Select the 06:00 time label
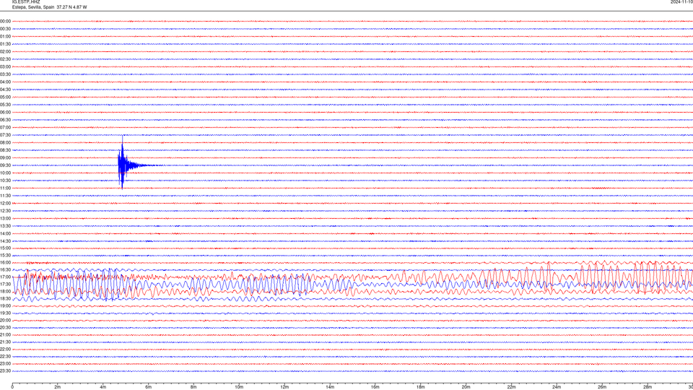This screenshot has width=693, height=390. click(x=5, y=113)
